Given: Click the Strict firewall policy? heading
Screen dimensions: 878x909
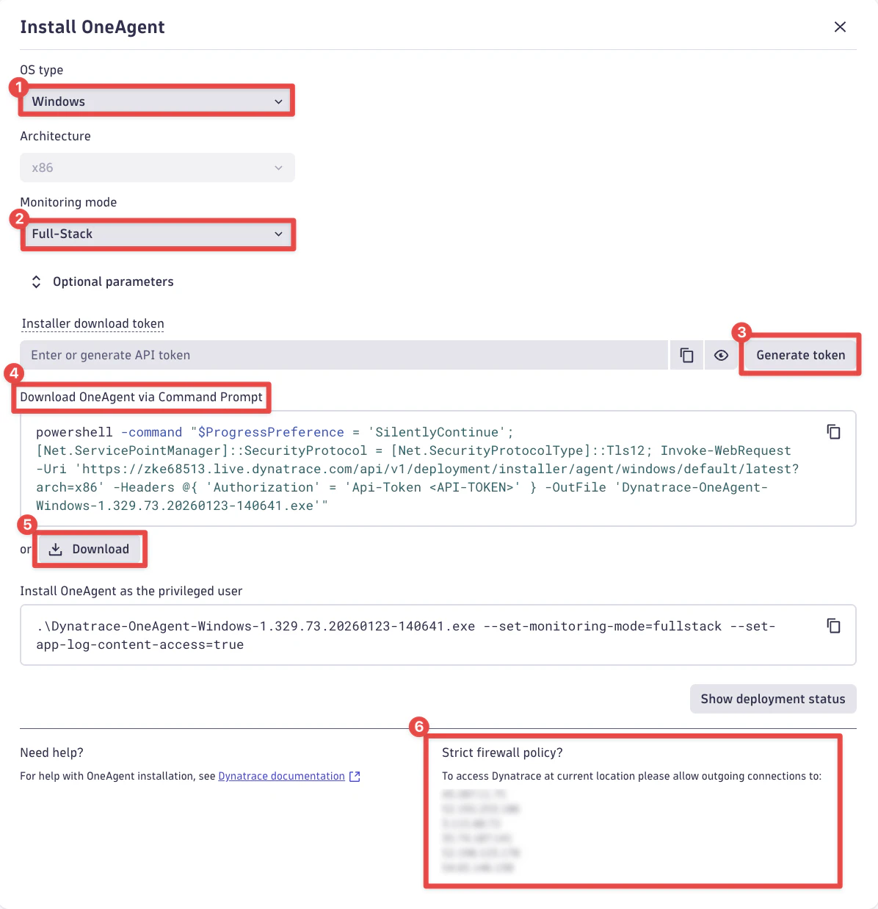Looking at the screenshot, I should (x=502, y=752).
